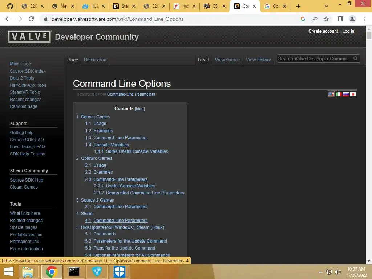Viewport: 372px width, 279px height.
Task: Jump to 5.2 Parameters for Update Command
Action: tap(126, 241)
